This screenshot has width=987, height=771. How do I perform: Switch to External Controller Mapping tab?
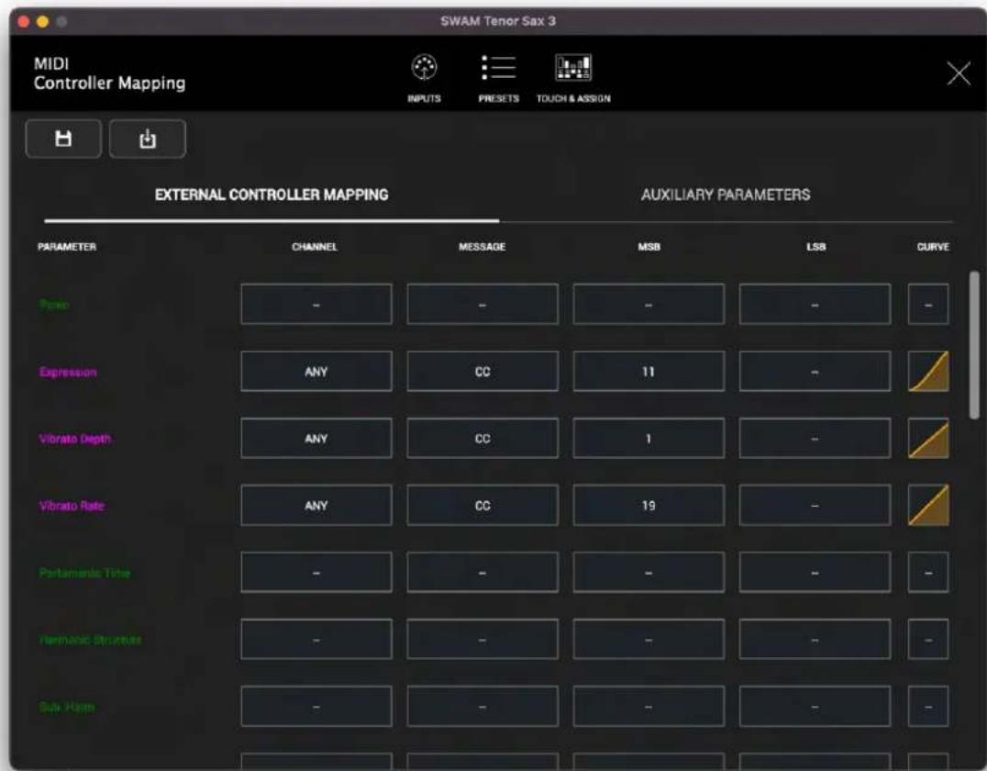[272, 195]
